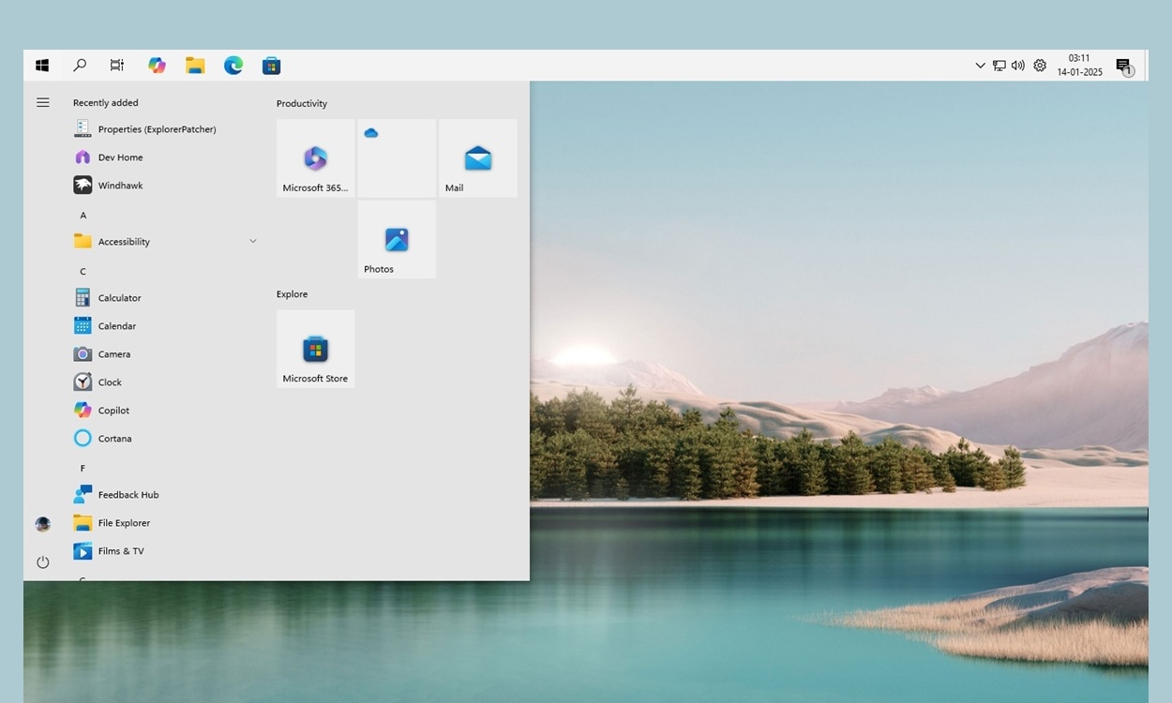Open the Power button menu
The image size is (1172, 703).
(42, 561)
